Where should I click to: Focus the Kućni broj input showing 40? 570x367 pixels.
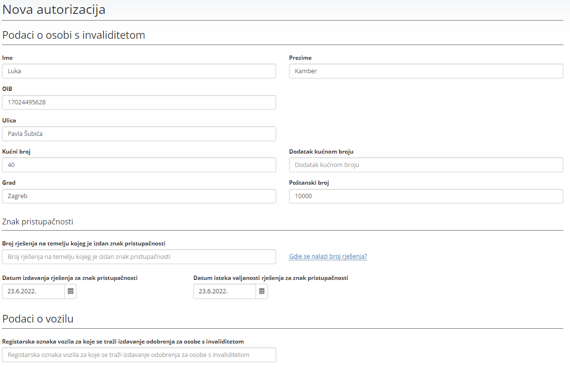click(x=139, y=165)
